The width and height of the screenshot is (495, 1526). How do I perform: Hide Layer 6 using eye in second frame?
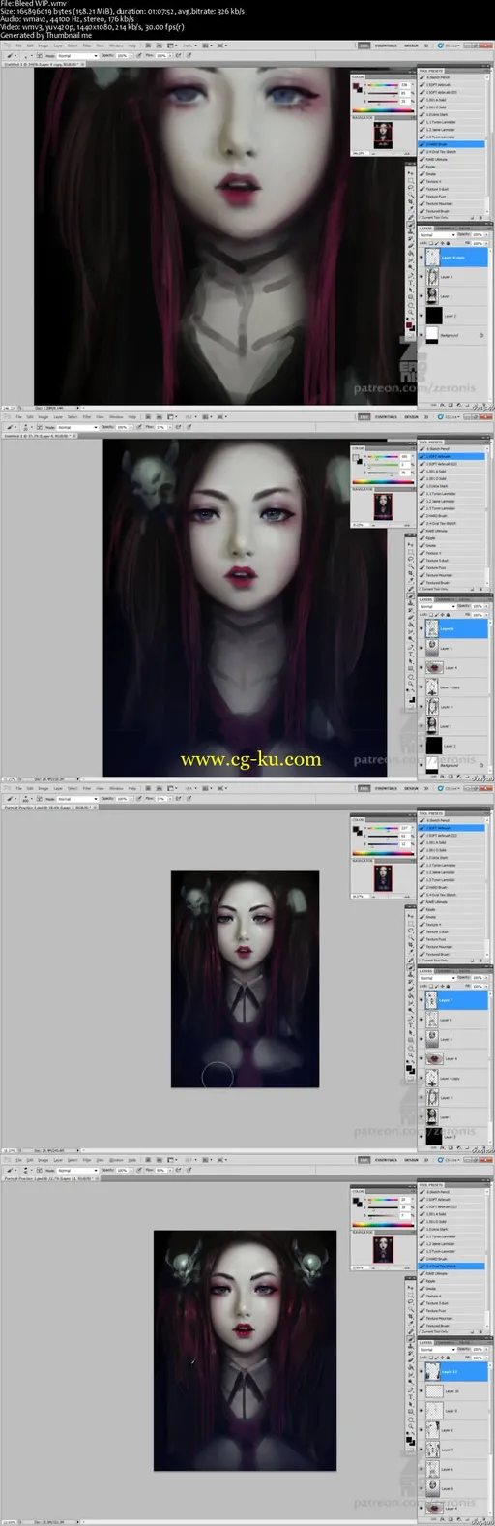point(421,629)
